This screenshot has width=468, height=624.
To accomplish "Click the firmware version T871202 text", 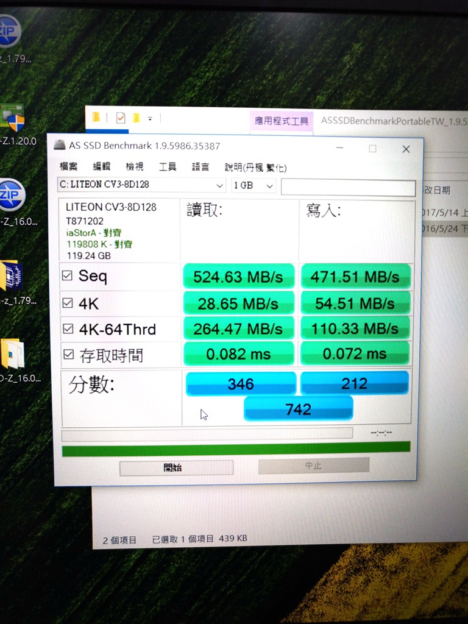I will point(84,221).
